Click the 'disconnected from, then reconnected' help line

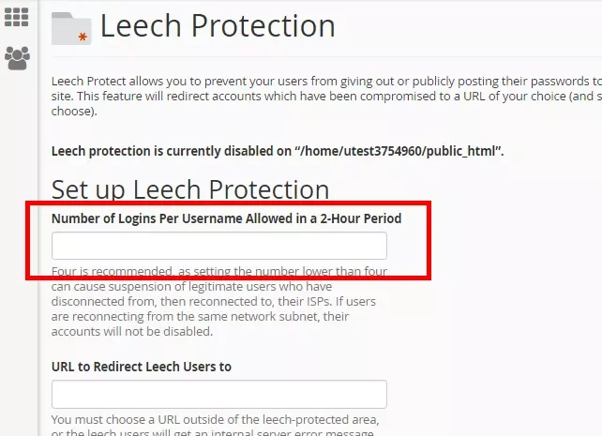tap(214, 301)
